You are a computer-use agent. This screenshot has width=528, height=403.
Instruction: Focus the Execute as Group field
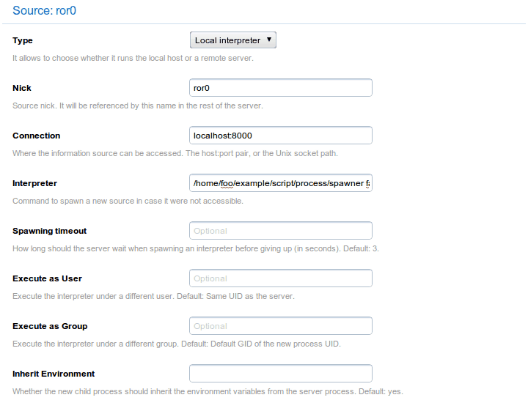coord(280,326)
